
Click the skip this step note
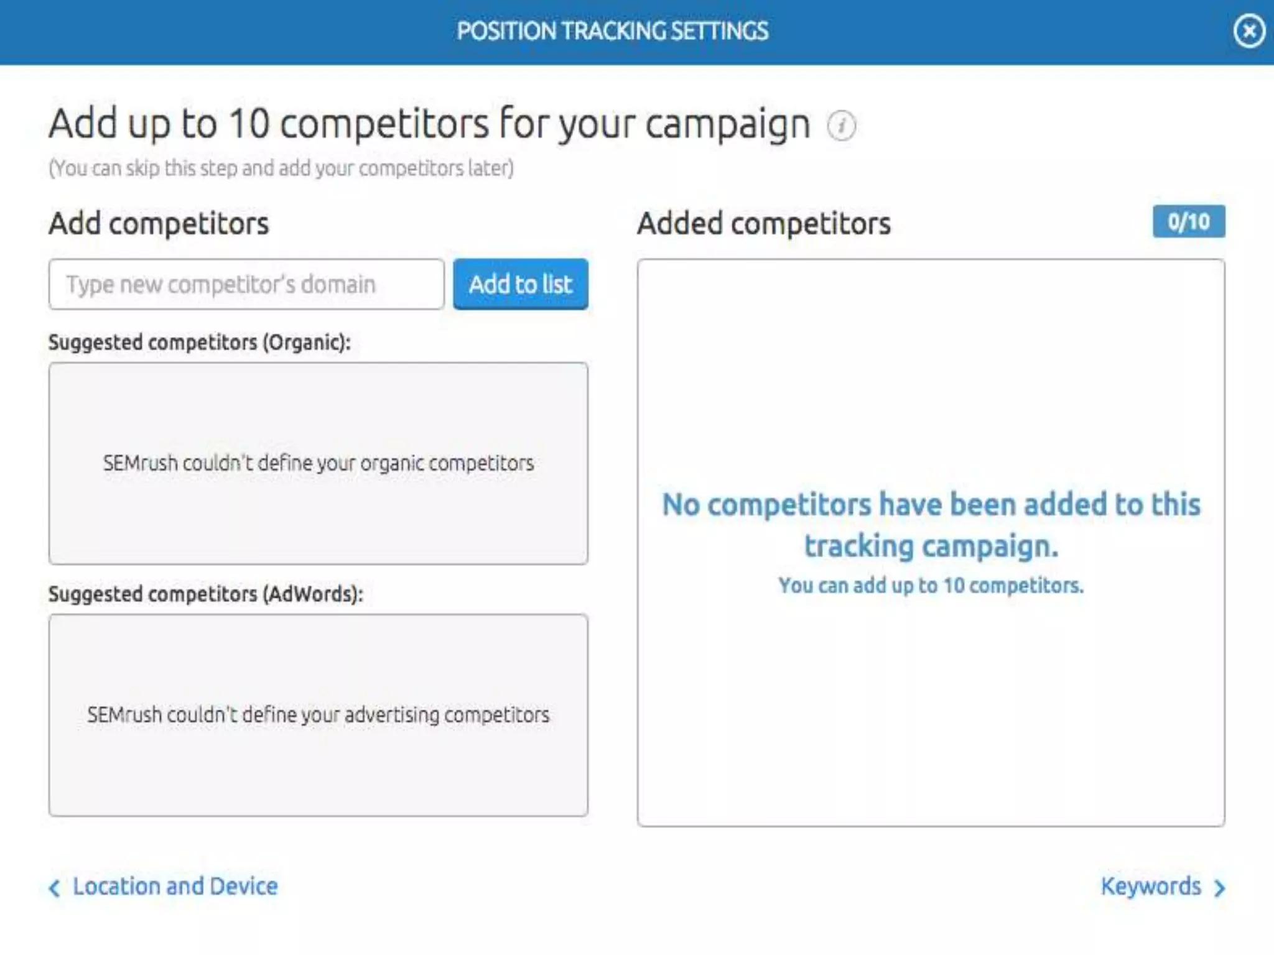[x=281, y=168]
